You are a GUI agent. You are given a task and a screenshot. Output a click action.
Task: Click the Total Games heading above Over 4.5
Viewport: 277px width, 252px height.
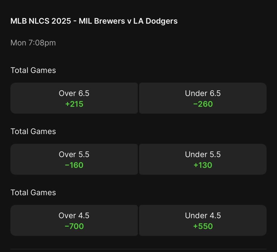coord(33,192)
